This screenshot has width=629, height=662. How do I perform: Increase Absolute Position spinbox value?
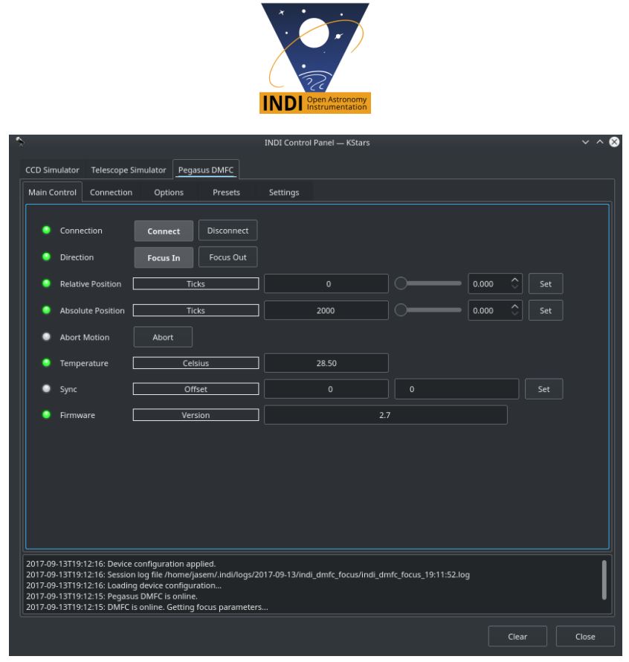pos(515,306)
